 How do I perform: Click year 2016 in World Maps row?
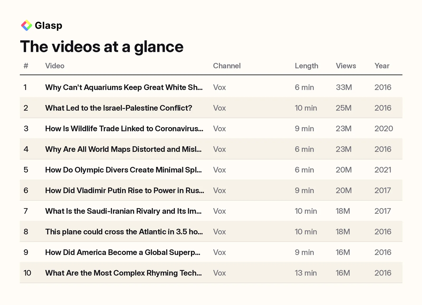click(383, 149)
